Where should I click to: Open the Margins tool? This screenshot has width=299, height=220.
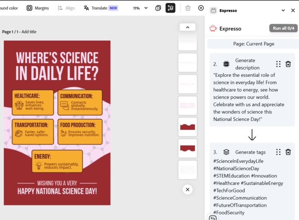point(38,8)
